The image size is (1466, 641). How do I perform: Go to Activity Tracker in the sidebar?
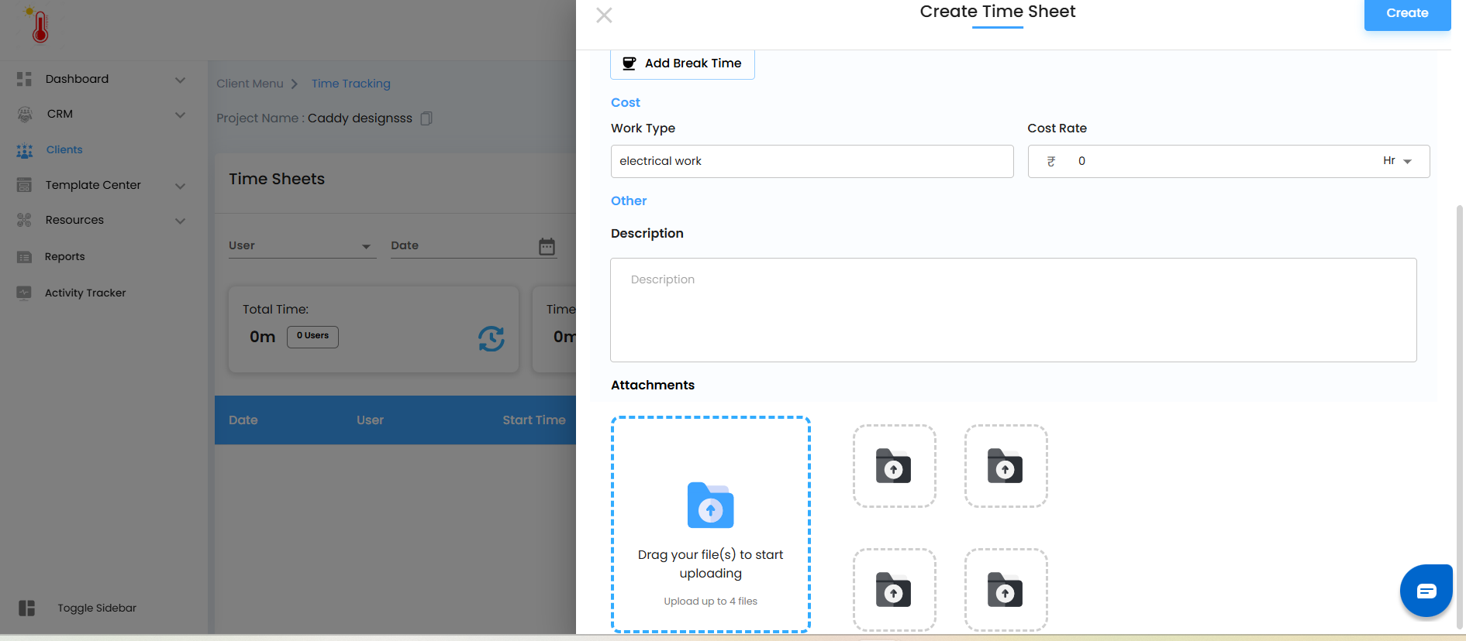click(x=85, y=293)
